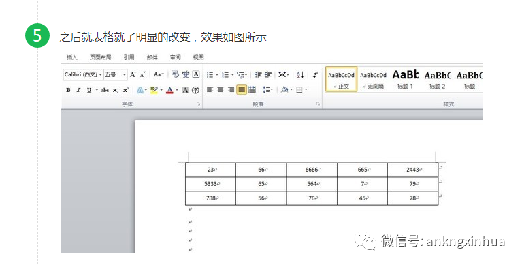522x265 pixels.
Task: Click the grow font size icon
Action: pos(133,74)
